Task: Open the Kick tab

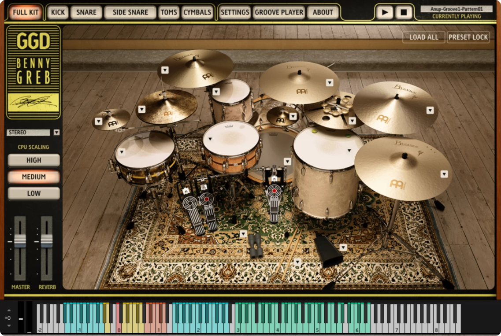Action: coord(58,12)
